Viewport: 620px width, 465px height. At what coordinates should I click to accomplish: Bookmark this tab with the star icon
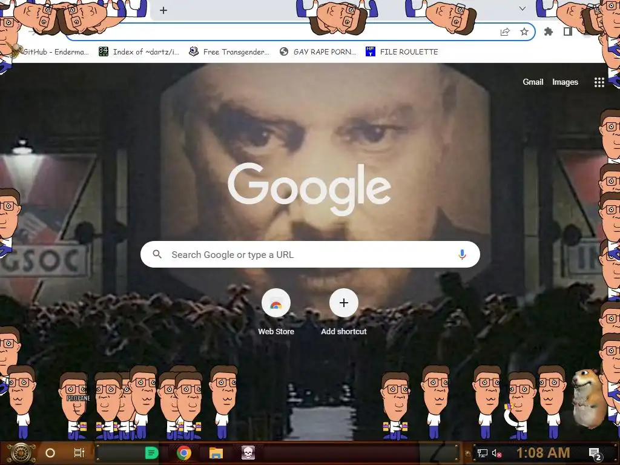[524, 31]
